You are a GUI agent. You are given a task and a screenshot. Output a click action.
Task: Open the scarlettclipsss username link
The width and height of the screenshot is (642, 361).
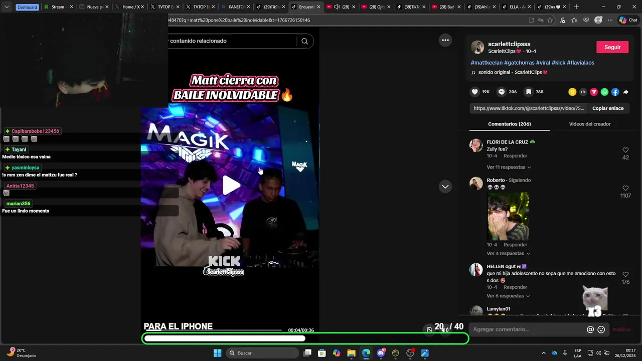click(x=509, y=44)
